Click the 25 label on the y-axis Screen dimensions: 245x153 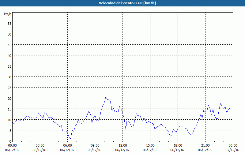click(x=9, y=88)
